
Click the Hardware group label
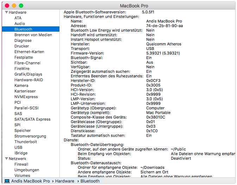tap(18, 12)
